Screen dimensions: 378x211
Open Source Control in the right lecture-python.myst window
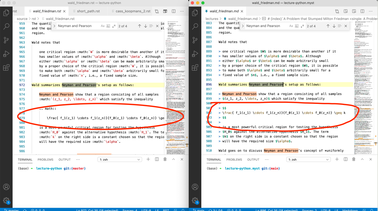click(195, 40)
